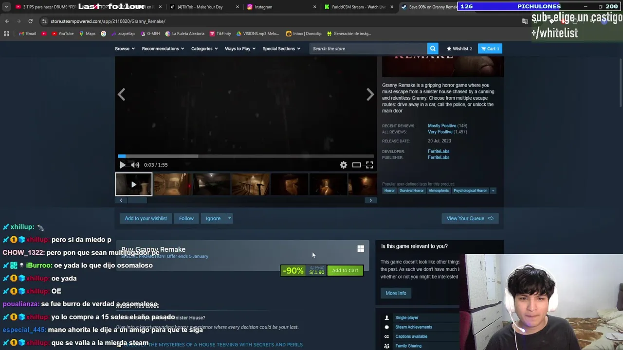Open Generación de imágenes bookmark

349,34
